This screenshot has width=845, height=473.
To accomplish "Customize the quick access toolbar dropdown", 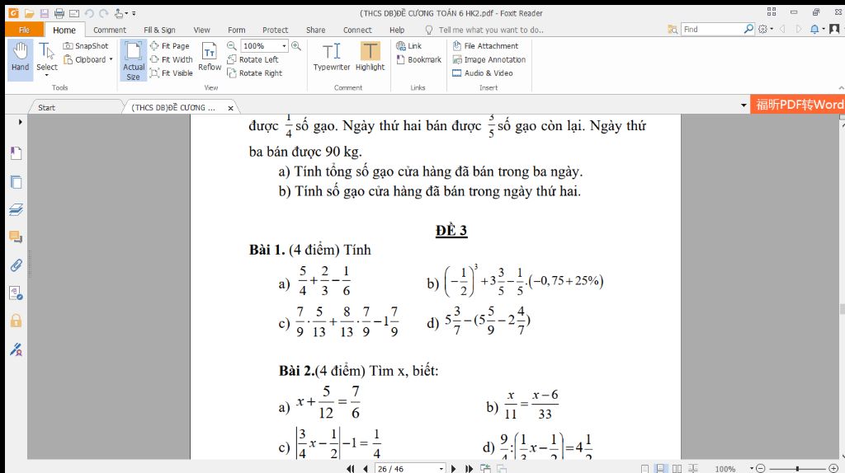I will [134, 13].
